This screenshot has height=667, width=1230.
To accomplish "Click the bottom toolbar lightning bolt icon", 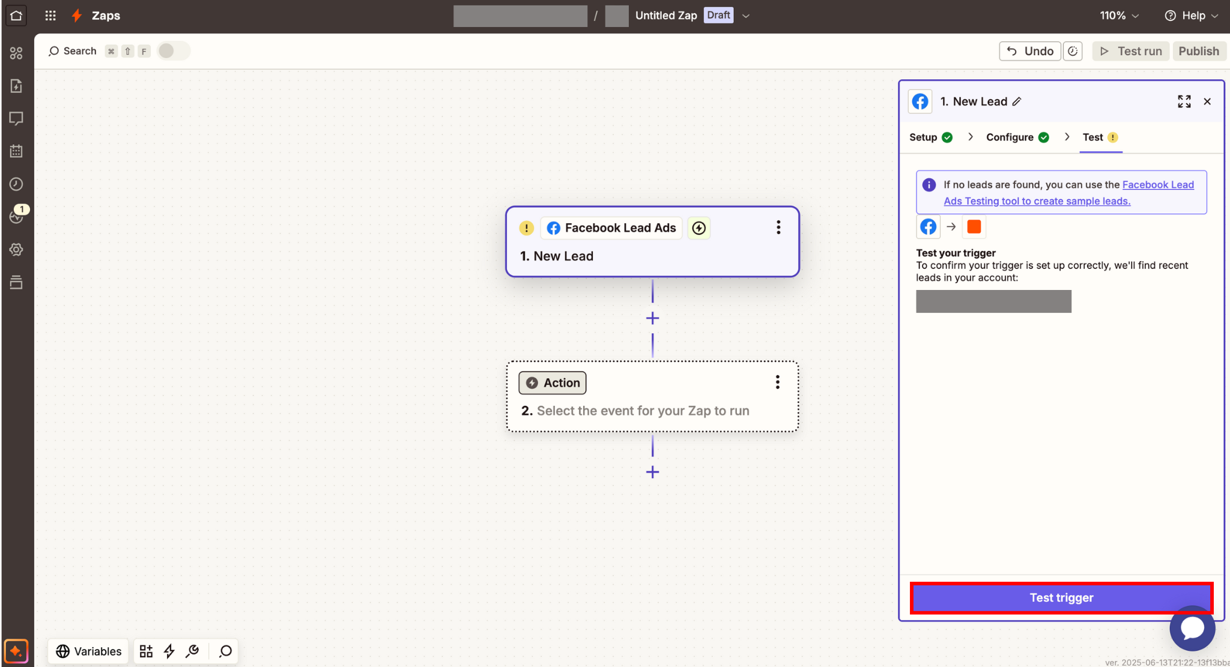I will tap(169, 651).
